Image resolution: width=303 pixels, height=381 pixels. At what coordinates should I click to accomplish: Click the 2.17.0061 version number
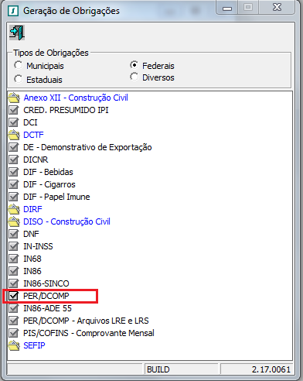(271, 369)
